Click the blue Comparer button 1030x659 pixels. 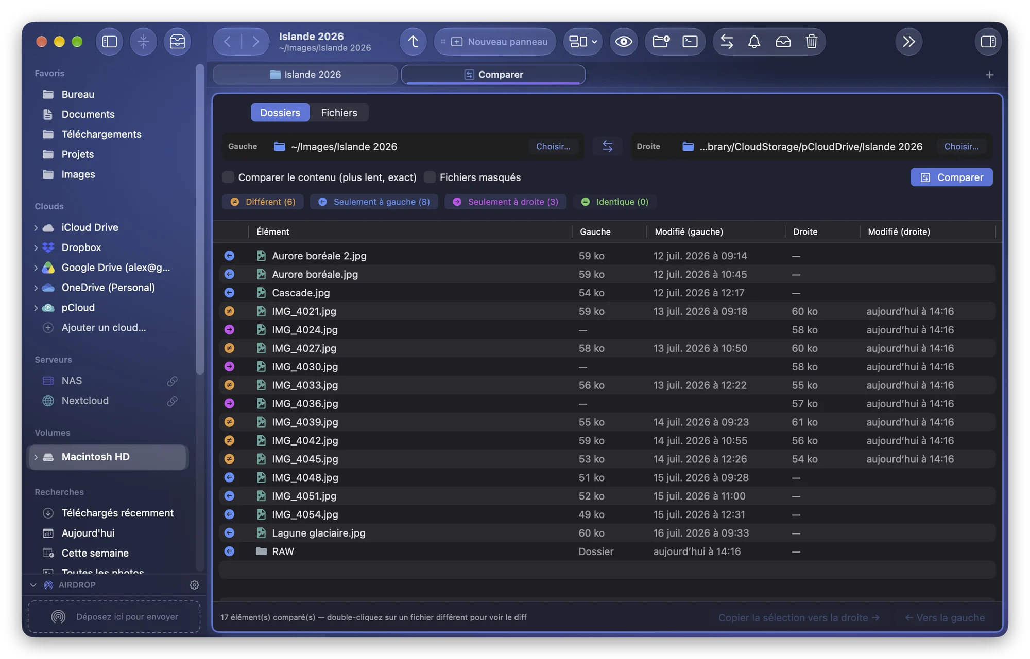coord(951,177)
